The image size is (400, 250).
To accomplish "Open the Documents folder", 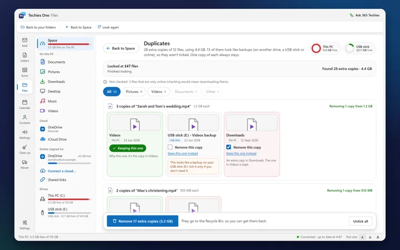I will [x=66, y=62].
